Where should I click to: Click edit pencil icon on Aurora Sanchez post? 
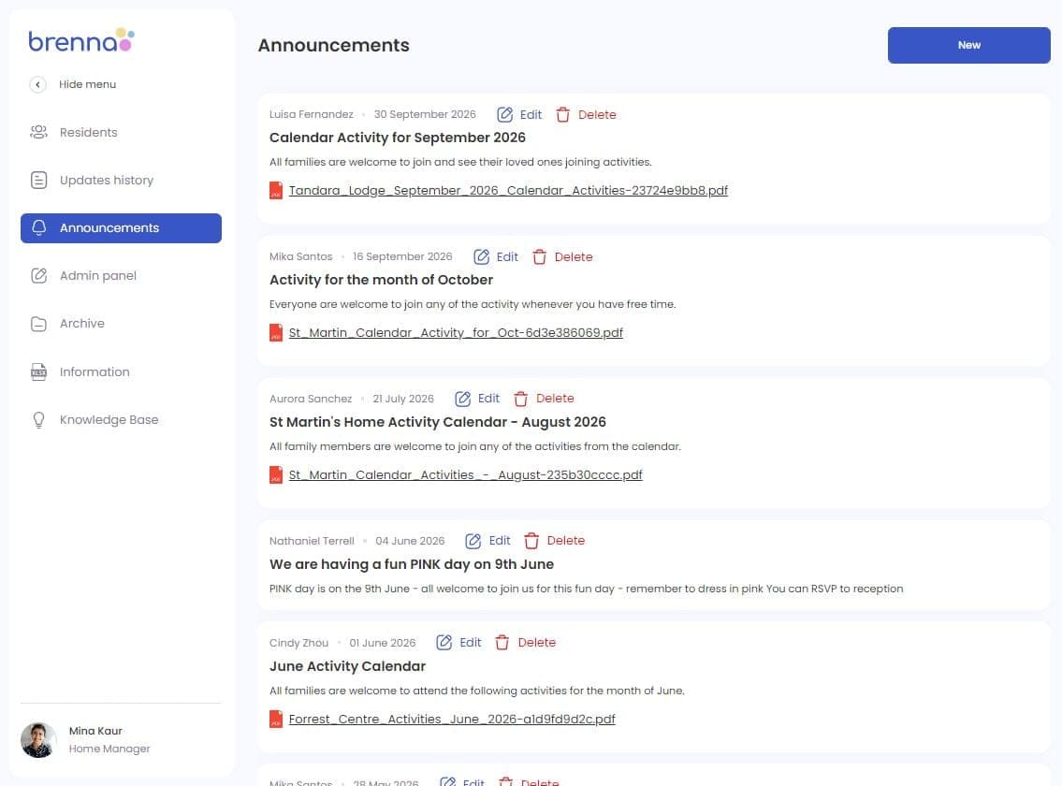click(462, 399)
